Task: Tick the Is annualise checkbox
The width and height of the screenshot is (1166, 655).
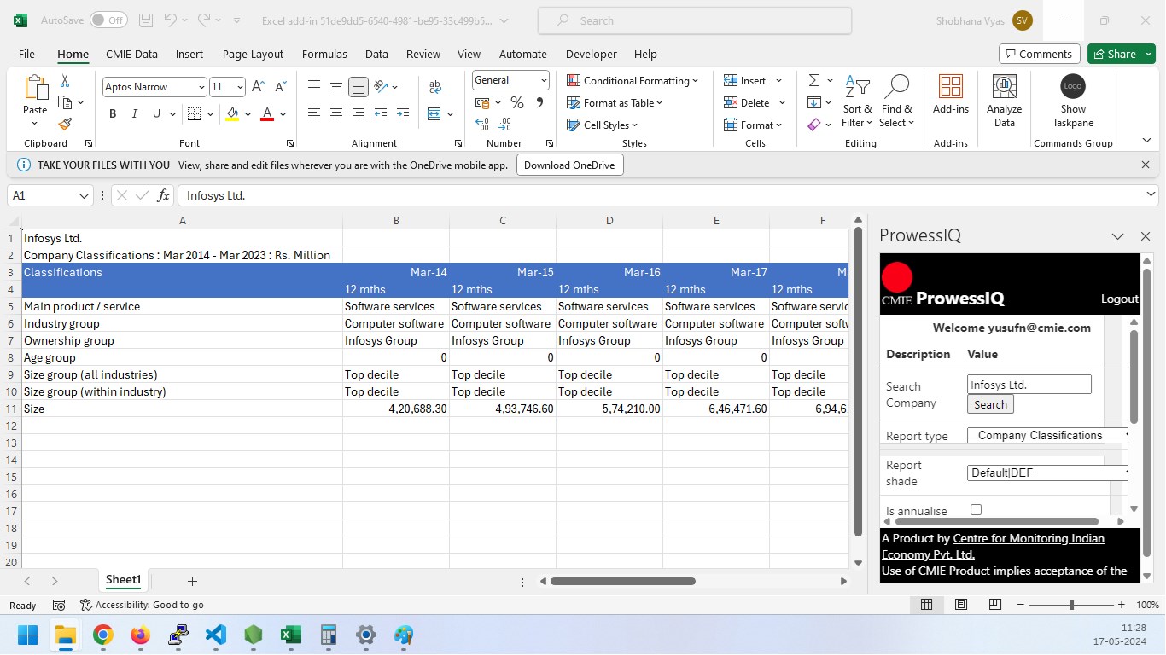Action: [977, 509]
